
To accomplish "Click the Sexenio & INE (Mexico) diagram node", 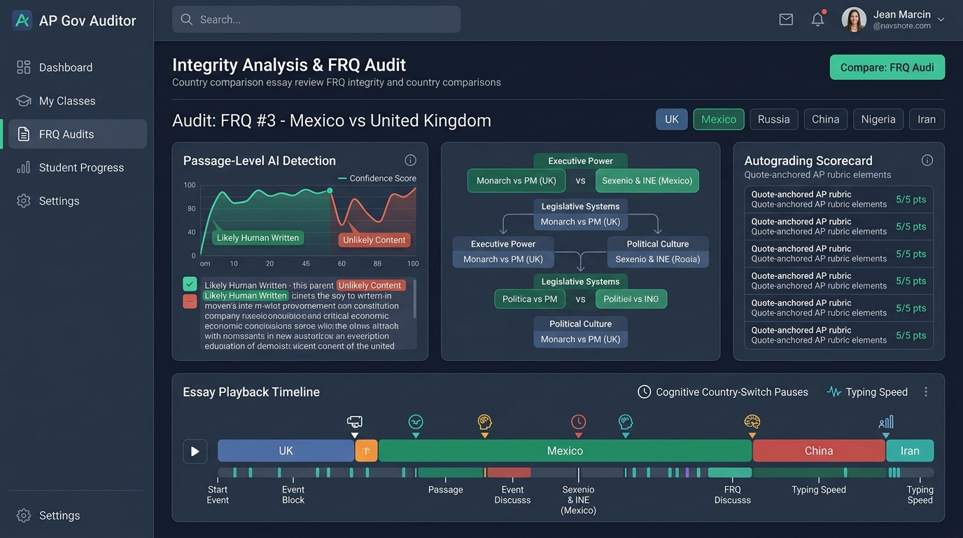I will 647,181.
